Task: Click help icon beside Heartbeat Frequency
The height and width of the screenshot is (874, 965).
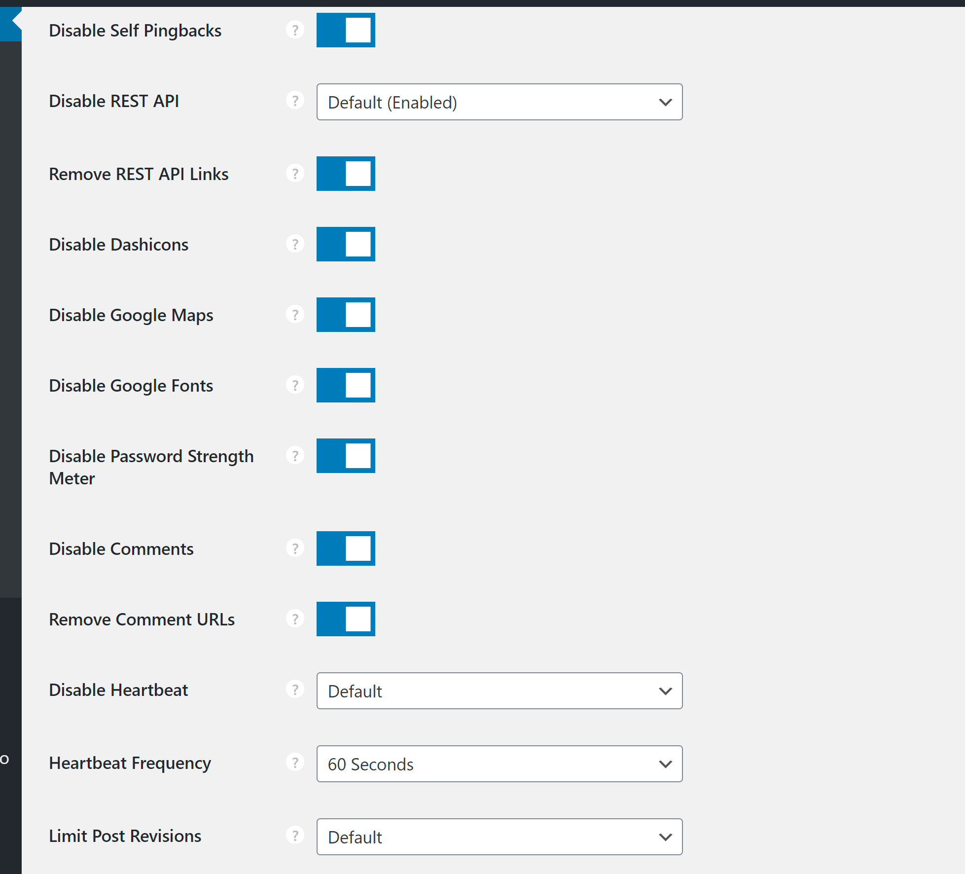Action: click(295, 763)
